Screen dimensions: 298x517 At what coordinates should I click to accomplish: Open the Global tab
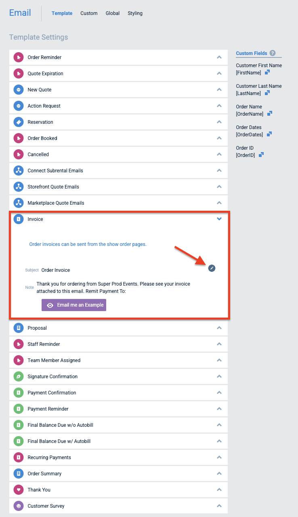pos(113,13)
